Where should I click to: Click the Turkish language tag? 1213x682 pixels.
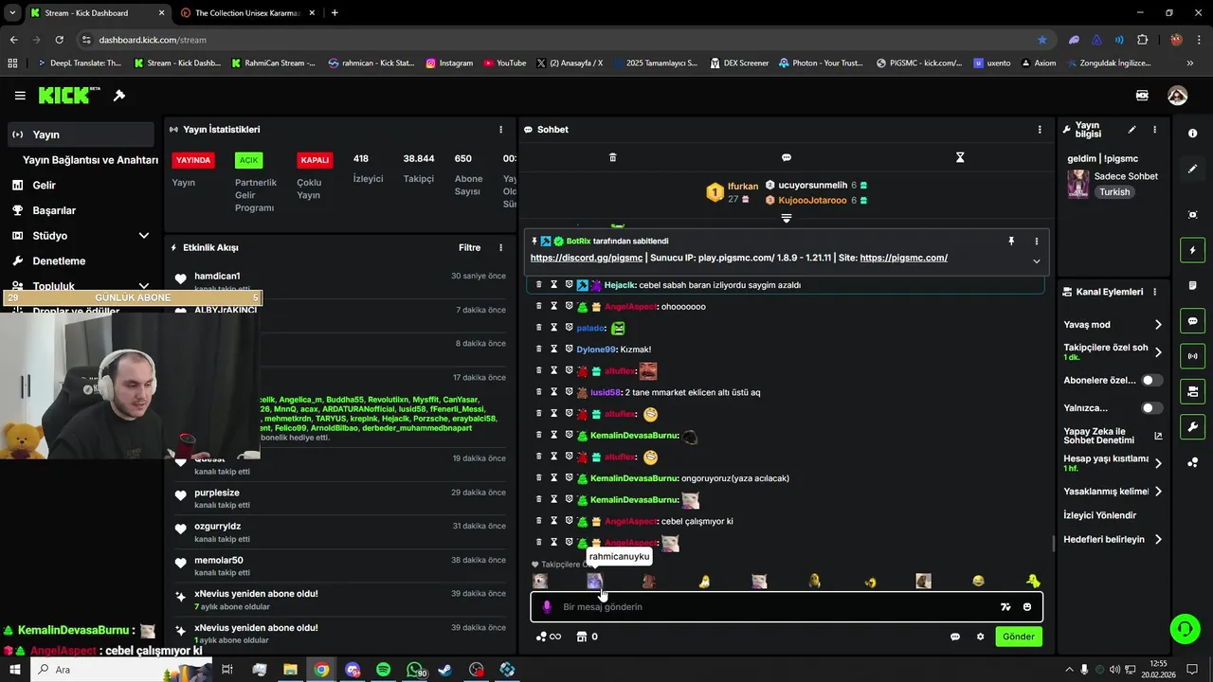coord(1114,192)
